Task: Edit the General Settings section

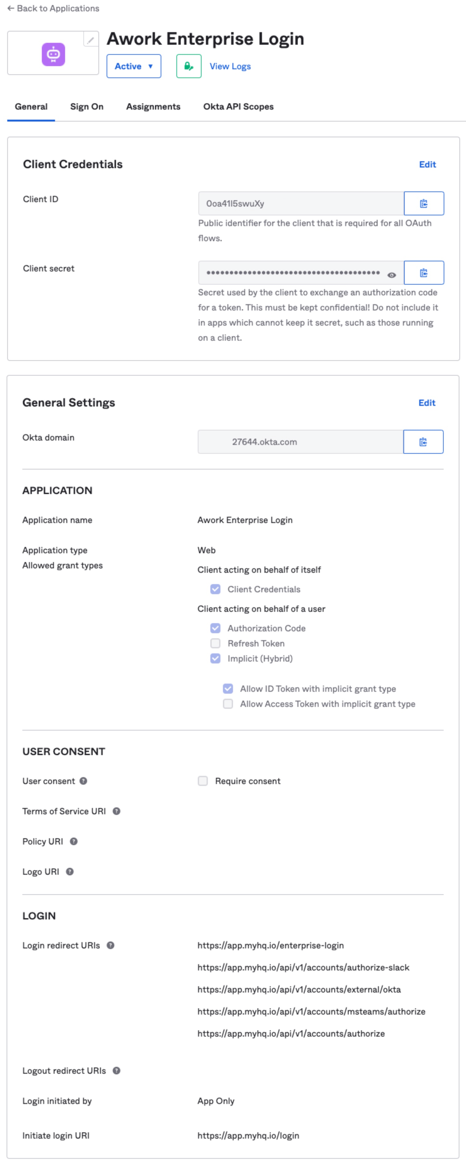Action: [427, 403]
